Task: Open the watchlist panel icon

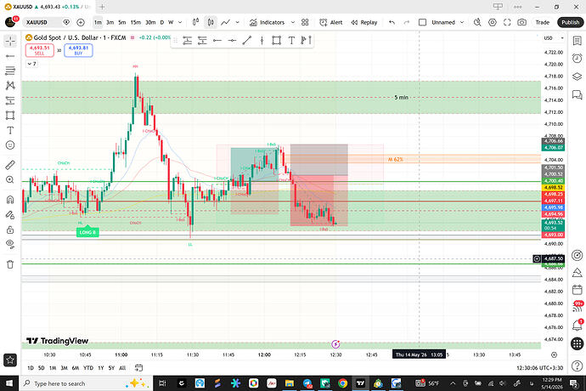Action: [x=577, y=41]
